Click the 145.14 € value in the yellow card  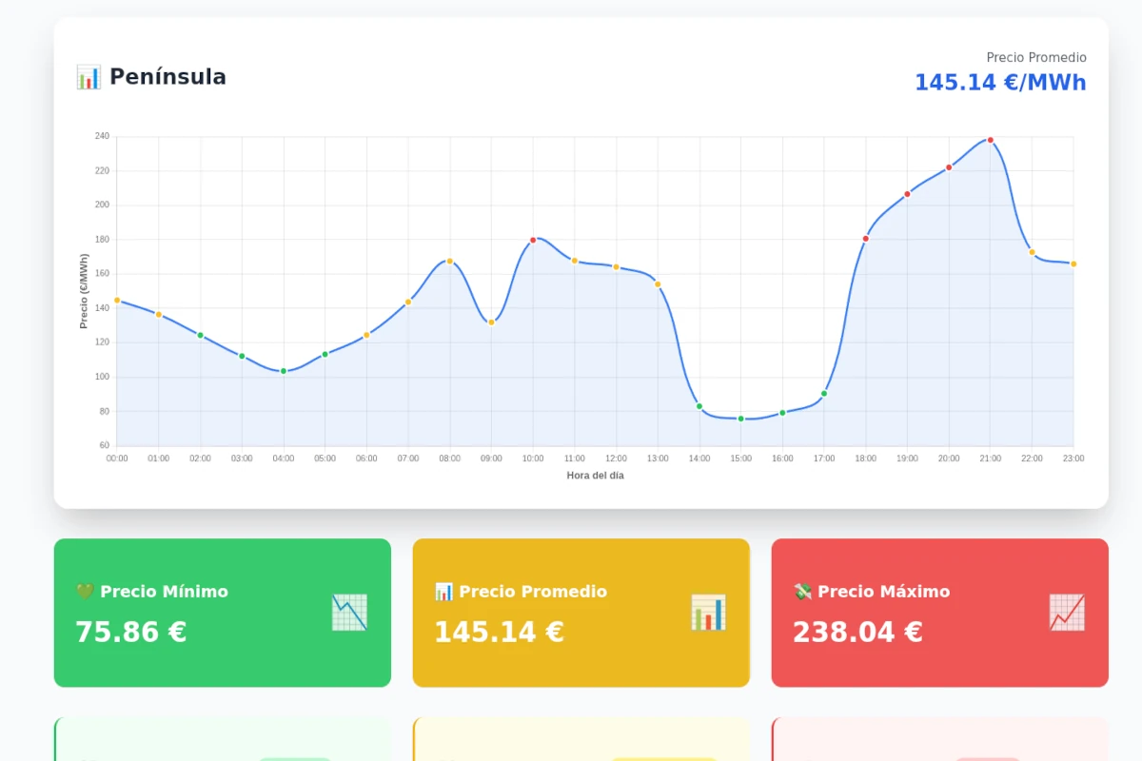tap(499, 633)
